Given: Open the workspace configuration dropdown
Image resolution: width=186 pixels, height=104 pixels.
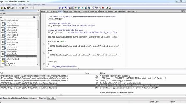Looking at the screenshot, I should (x=38, y=14).
